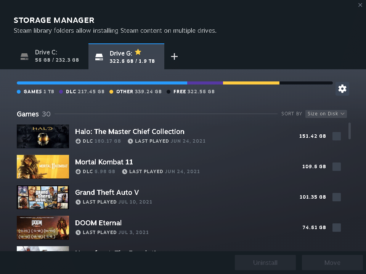Viewport: 366px width, 274px height.
Task: Click the Drive C capacity 56 GB / 232.3 GB
Action: point(57,60)
